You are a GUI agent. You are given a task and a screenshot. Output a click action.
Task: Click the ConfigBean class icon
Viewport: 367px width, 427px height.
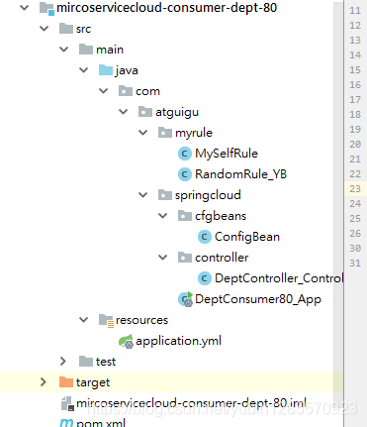point(205,237)
